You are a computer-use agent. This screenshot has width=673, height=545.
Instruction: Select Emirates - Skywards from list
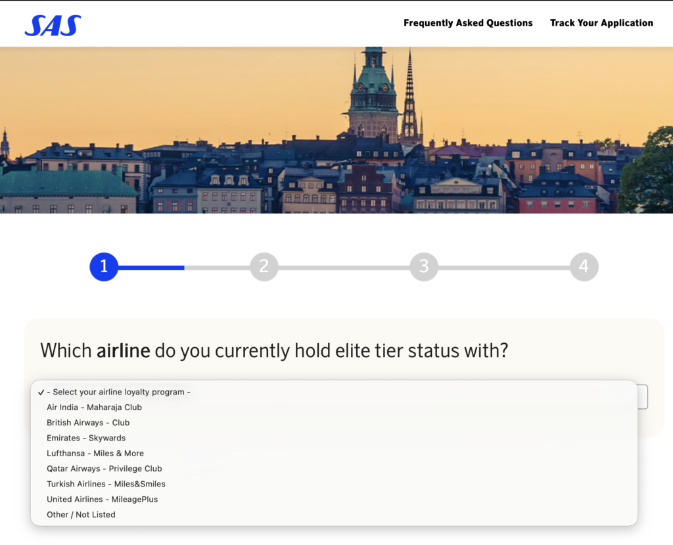(334, 438)
